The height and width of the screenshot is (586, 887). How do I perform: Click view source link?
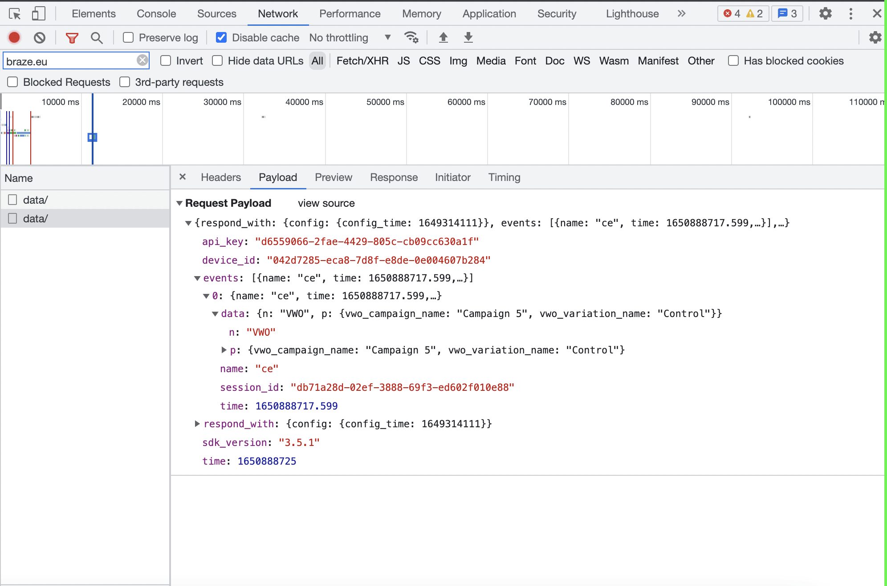(326, 203)
